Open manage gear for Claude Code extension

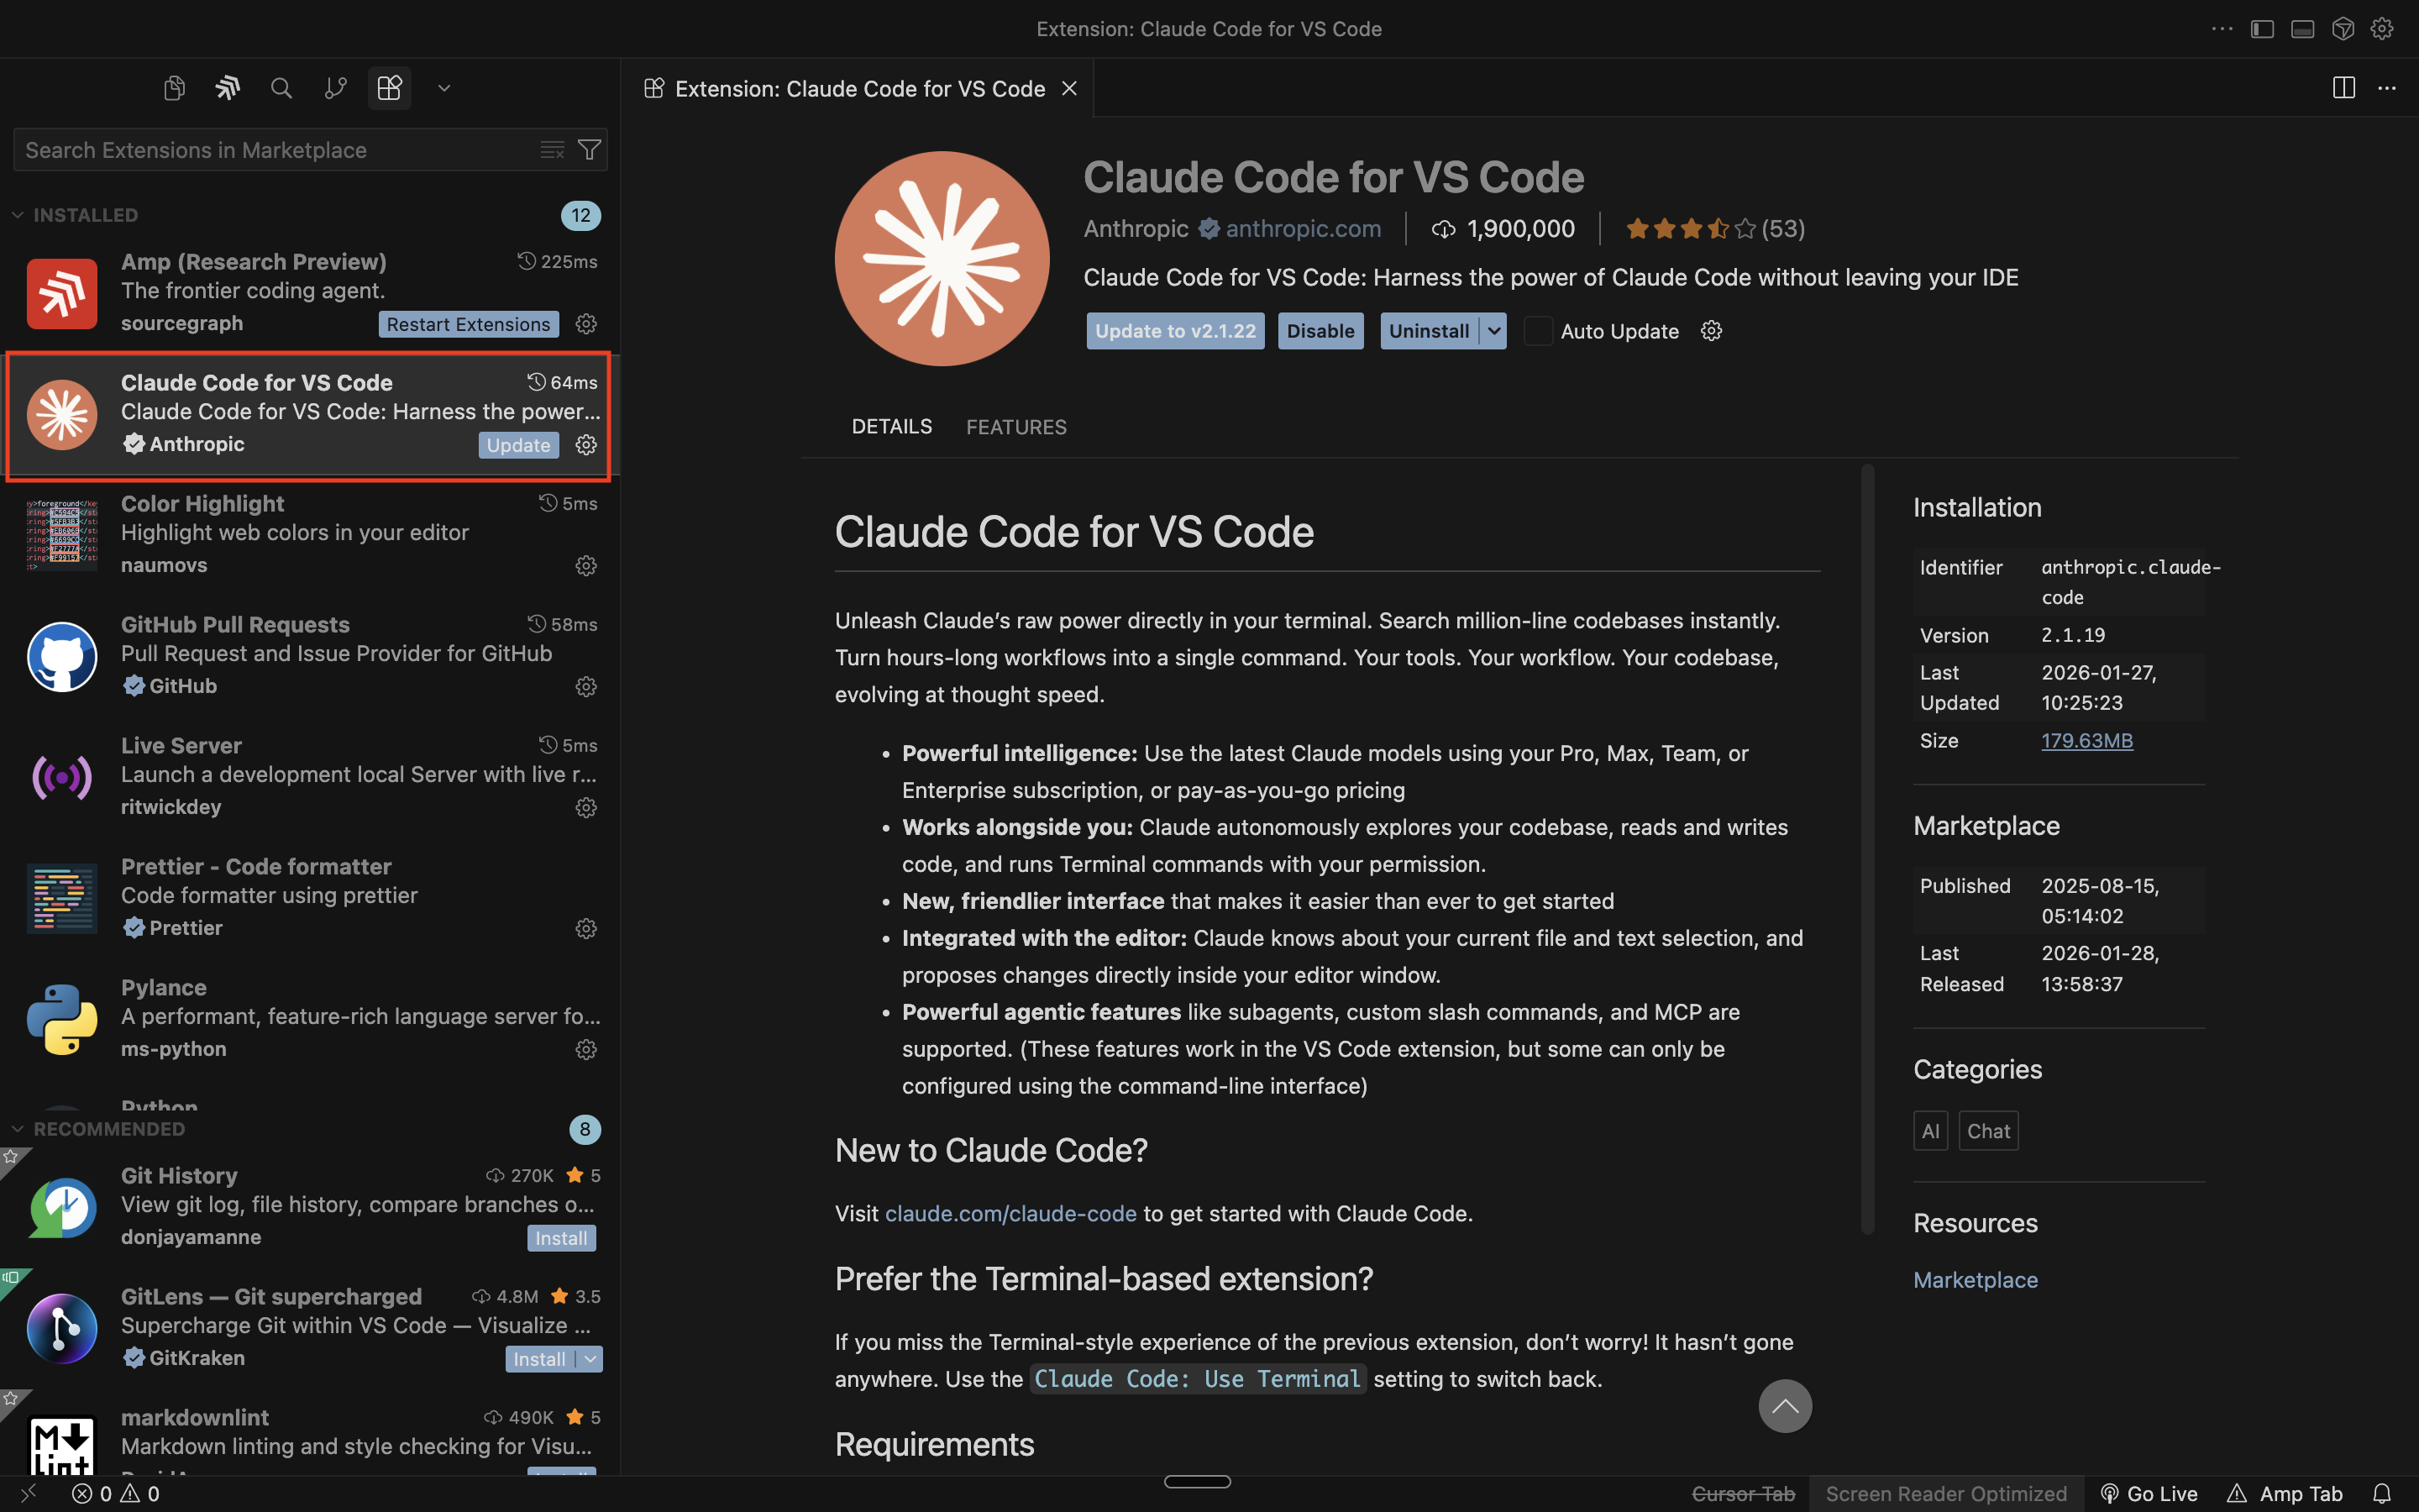[x=587, y=445]
